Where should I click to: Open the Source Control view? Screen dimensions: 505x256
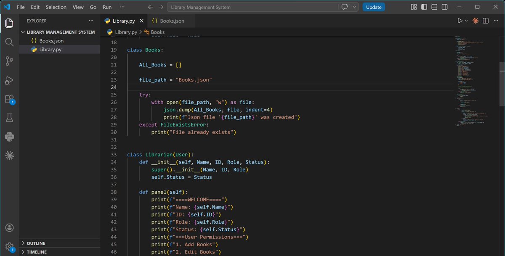[9, 61]
